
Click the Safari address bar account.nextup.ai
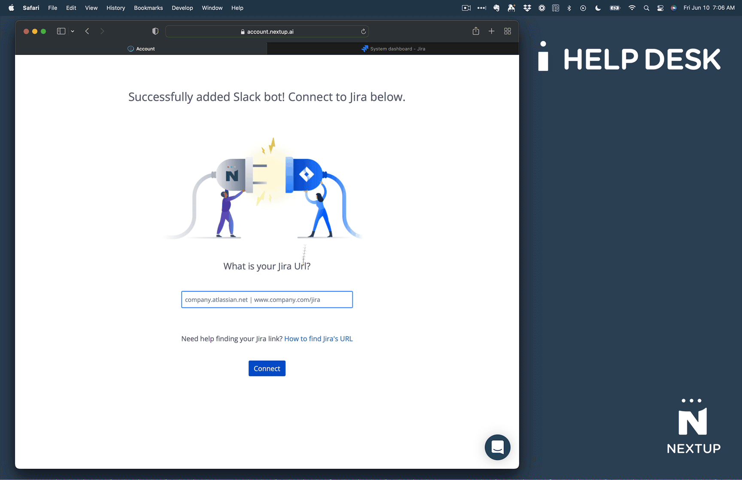point(267,31)
